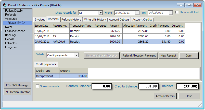
Task: Select Patient Details in the sidebar
Action: click(x=14, y=11)
